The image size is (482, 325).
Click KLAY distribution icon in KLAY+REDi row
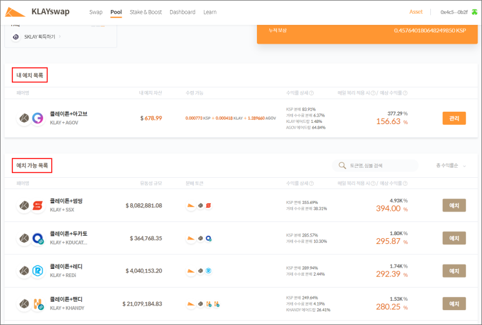click(200, 271)
